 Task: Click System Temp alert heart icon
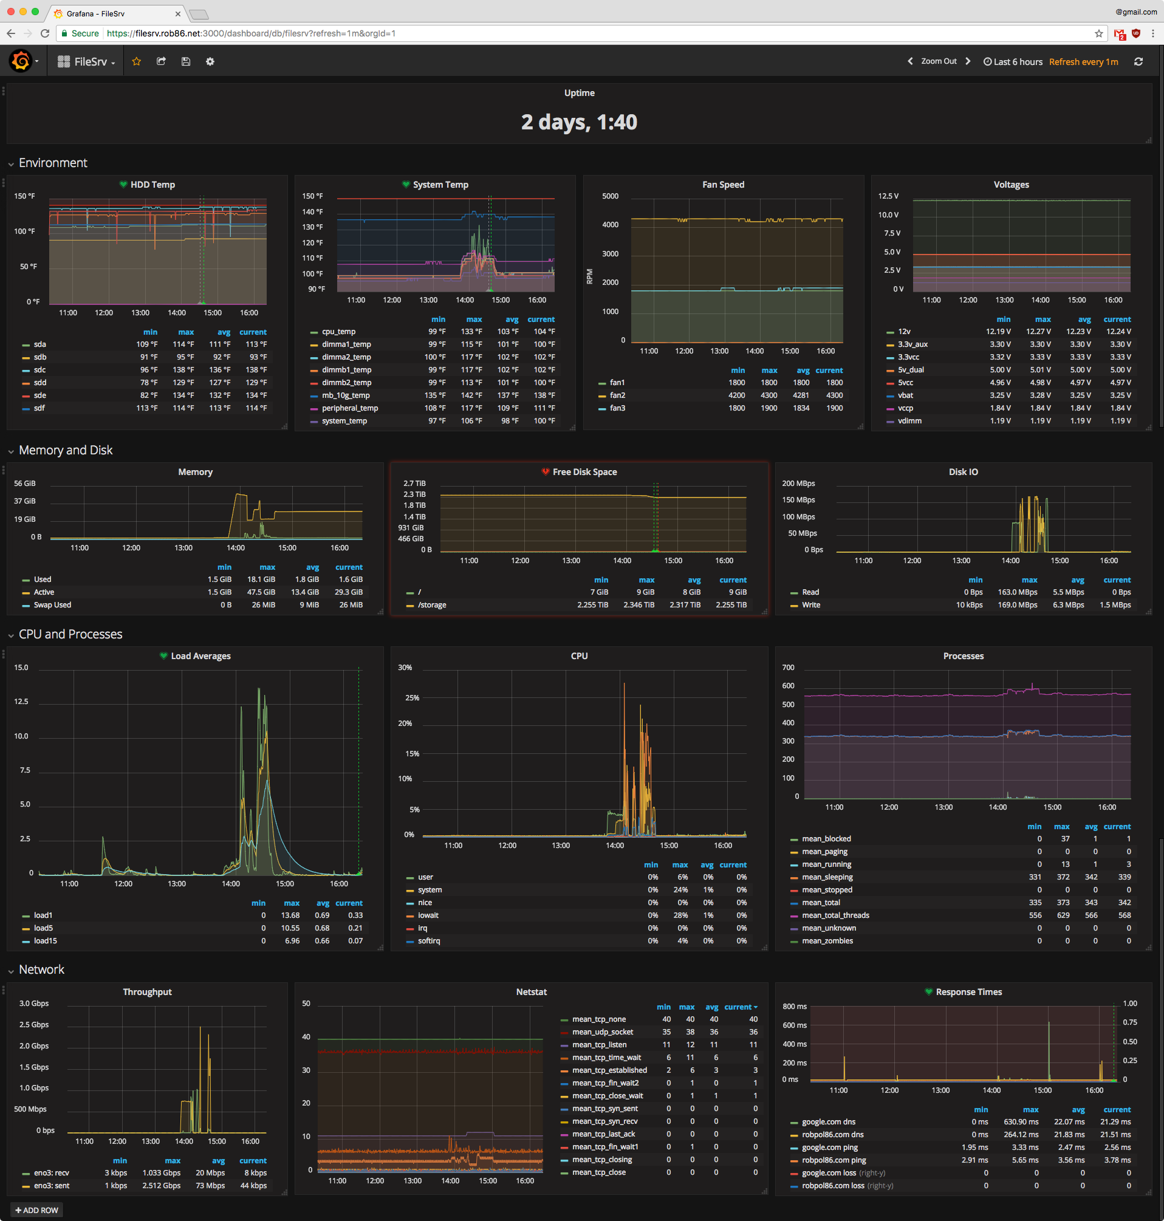pyautogui.click(x=406, y=185)
